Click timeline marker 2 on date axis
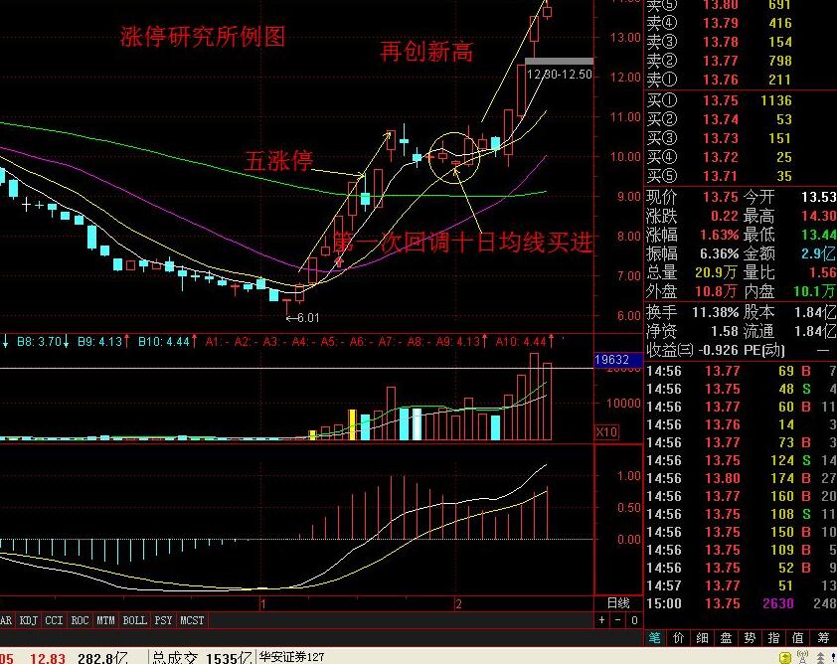 [x=458, y=603]
